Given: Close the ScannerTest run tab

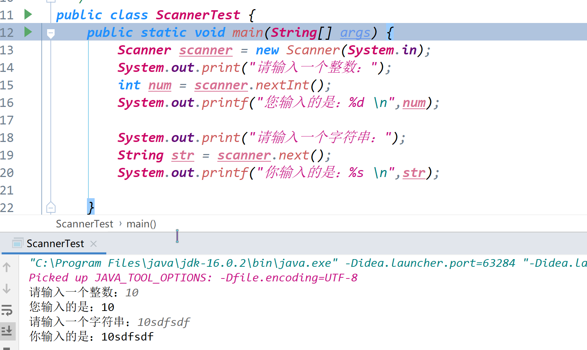Looking at the screenshot, I should pos(94,243).
